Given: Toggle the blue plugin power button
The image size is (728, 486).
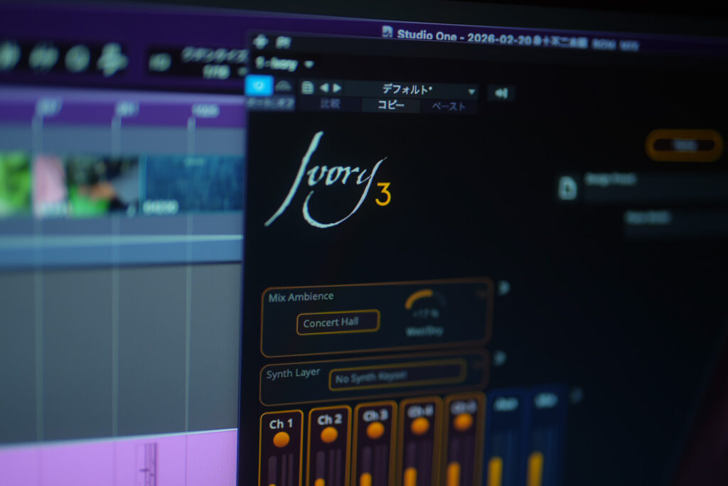Looking at the screenshot, I should click(x=258, y=86).
